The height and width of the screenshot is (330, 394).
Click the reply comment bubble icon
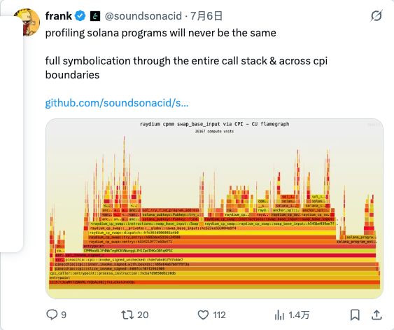(x=52, y=315)
